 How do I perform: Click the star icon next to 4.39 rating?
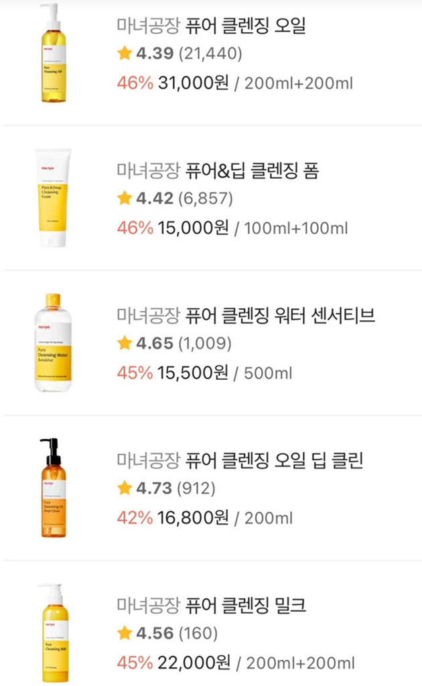[125, 54]
